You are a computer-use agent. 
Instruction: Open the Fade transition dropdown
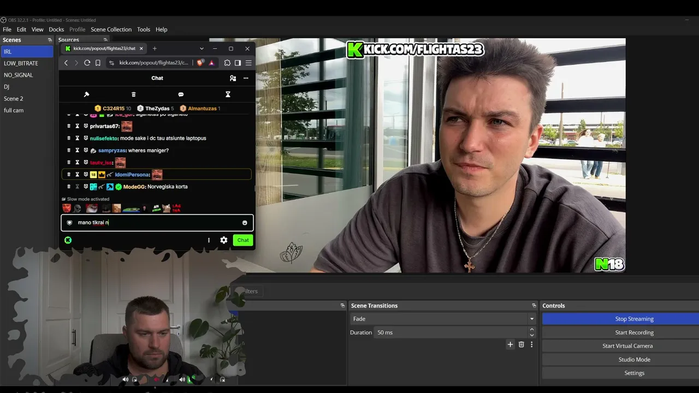[443, 319]
